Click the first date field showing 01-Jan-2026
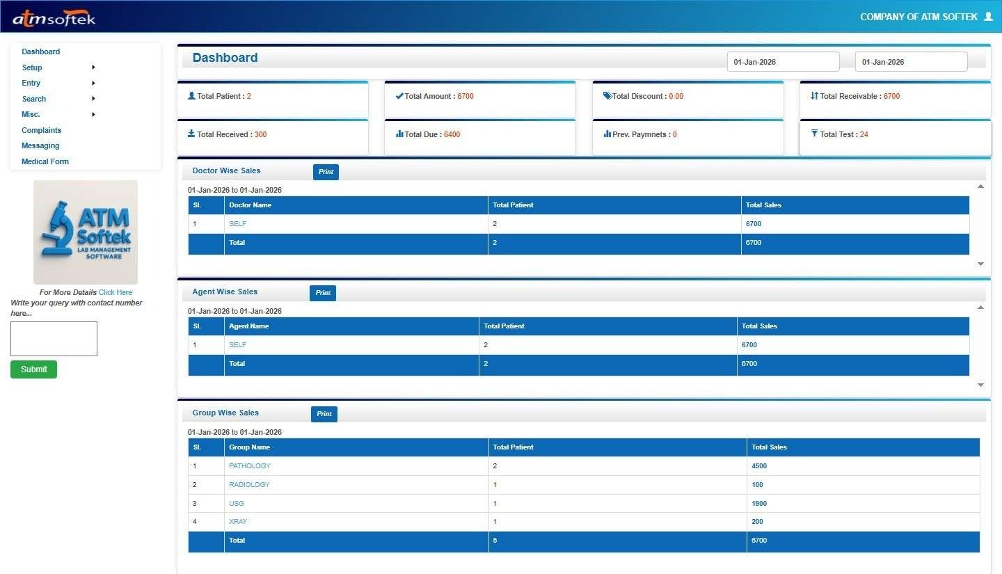This screenshot has width=1002, height=574. (x=783, y=61)
